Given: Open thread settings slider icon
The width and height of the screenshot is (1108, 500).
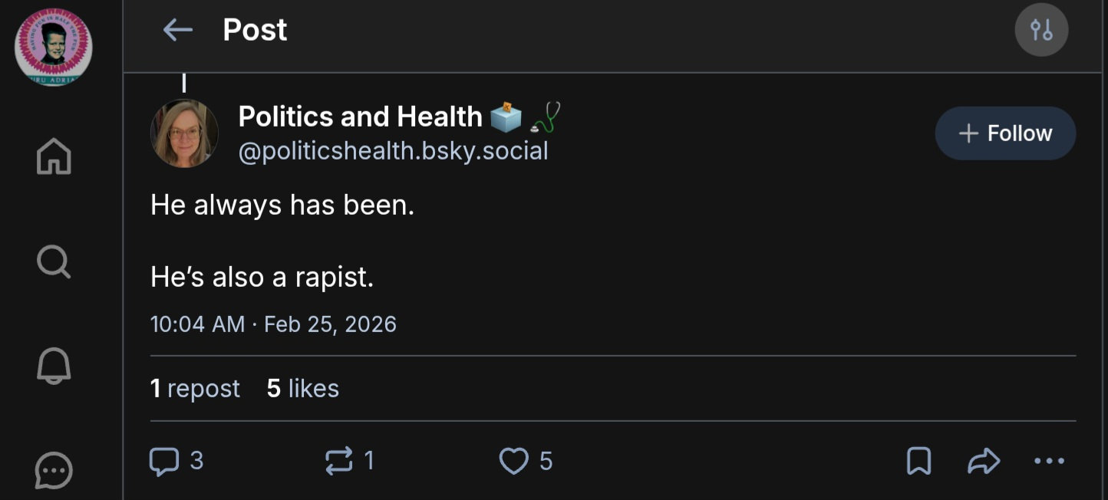Looking at the screenshot, I should pos(1041,31).
